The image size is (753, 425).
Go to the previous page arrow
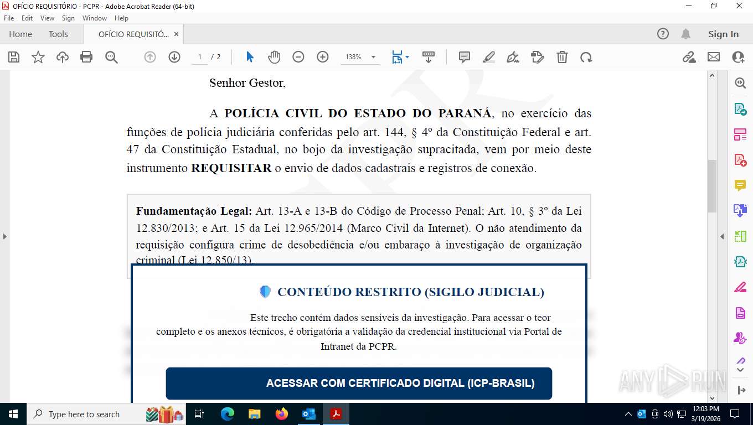click(150, 57)
